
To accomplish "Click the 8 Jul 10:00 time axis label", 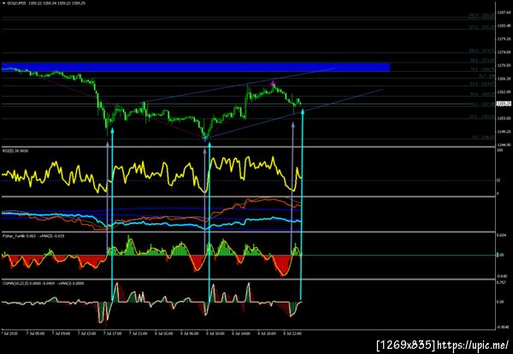I will [215, 333].
